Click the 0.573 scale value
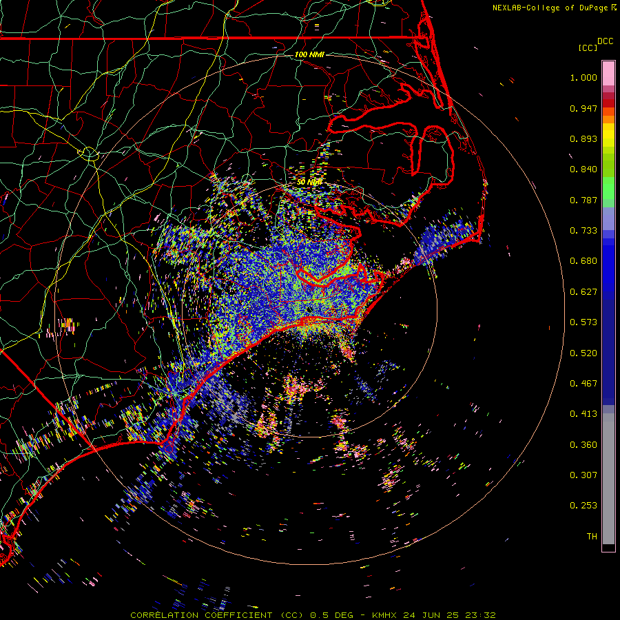The image size is (620, 620). pos(583,322)
